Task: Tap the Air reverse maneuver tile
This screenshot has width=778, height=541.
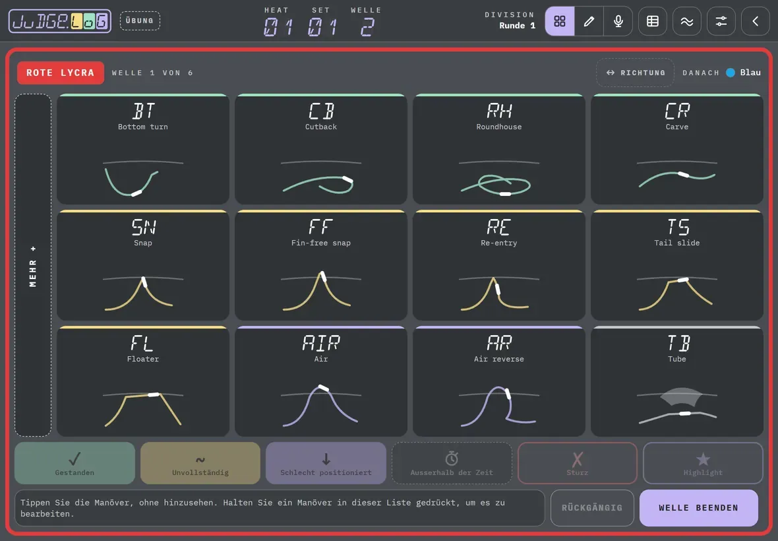Action: 498,381
